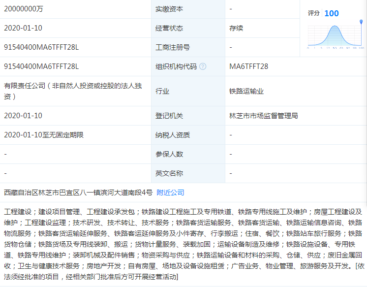Click the 实缴资本 field label
Screen dimensions: 367x290
169,9
